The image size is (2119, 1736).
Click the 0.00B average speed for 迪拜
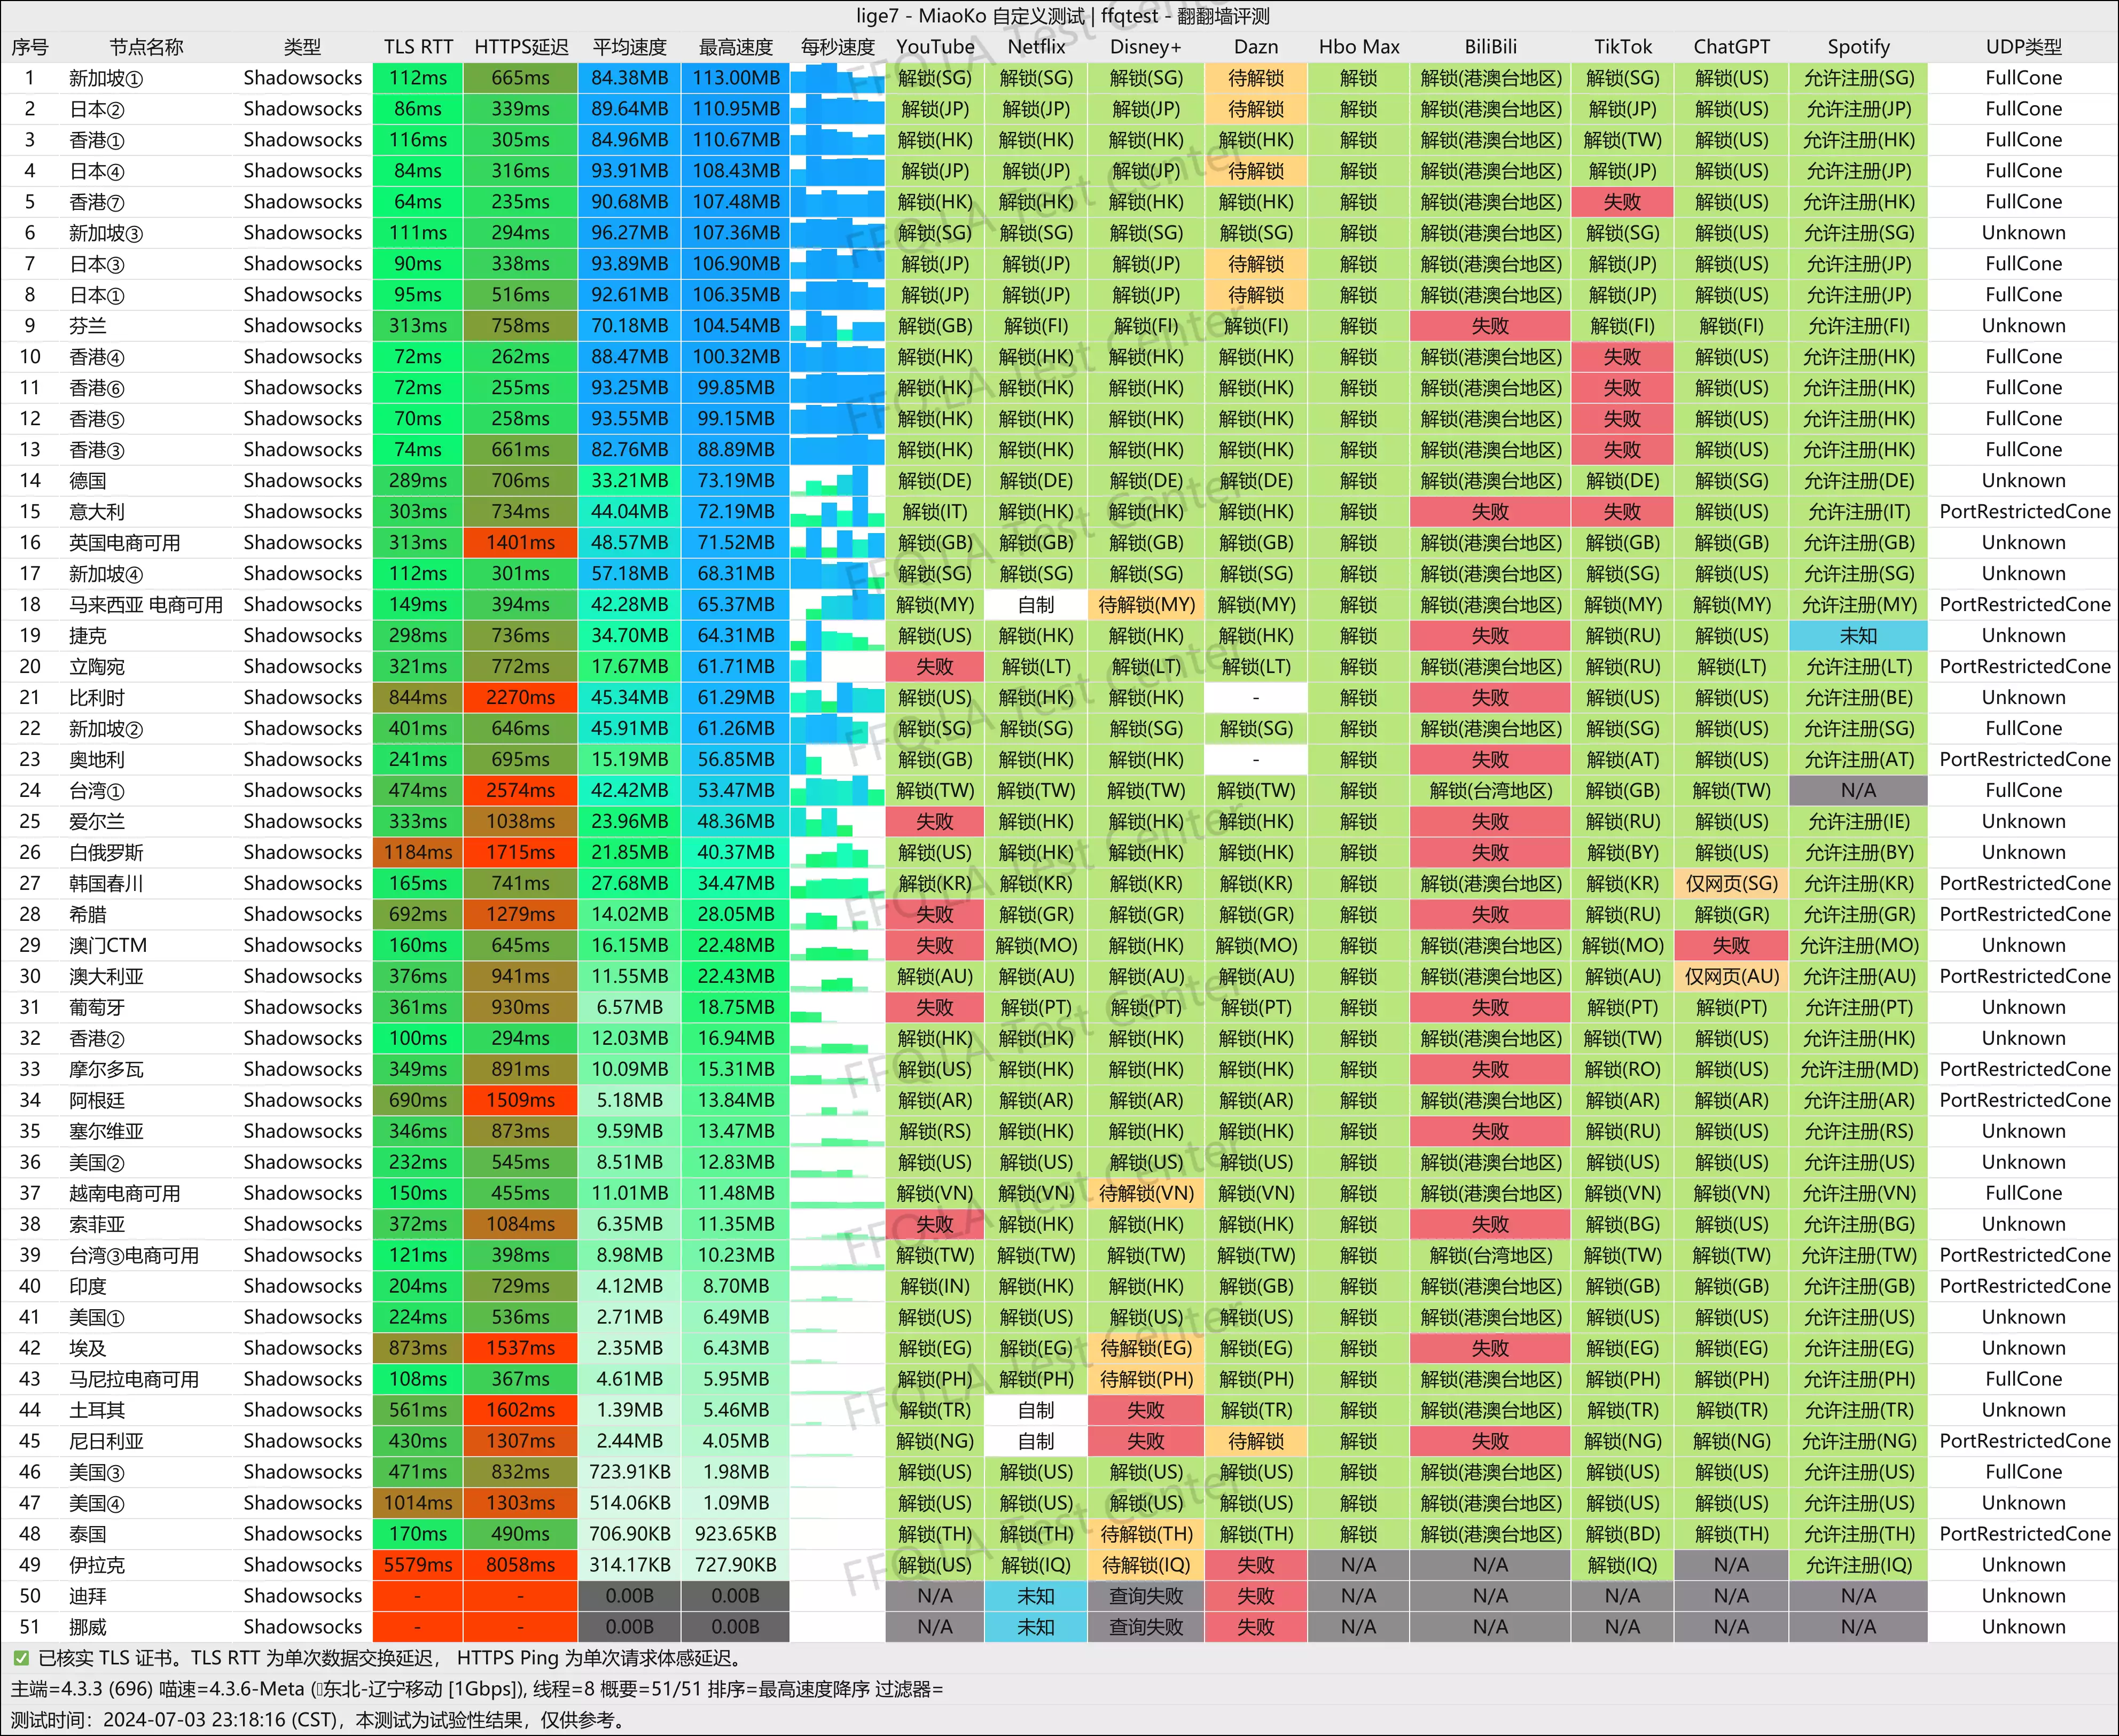pyautogui.click(x=629, y=1597)
